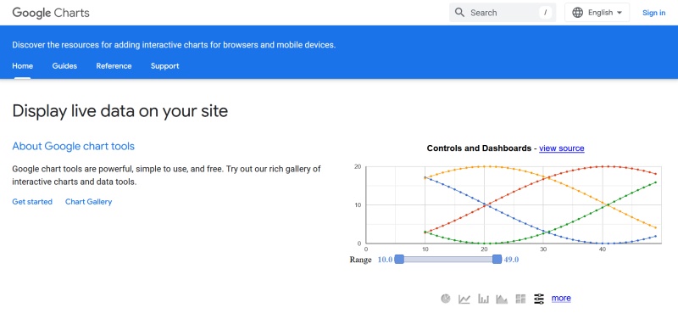The width and height of the screenshot is (678, 319).
Task: Switch to the Guides tab
Action: [64, 66]
